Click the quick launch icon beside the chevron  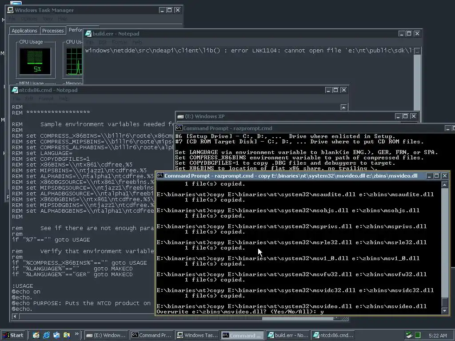pos(67,335)
